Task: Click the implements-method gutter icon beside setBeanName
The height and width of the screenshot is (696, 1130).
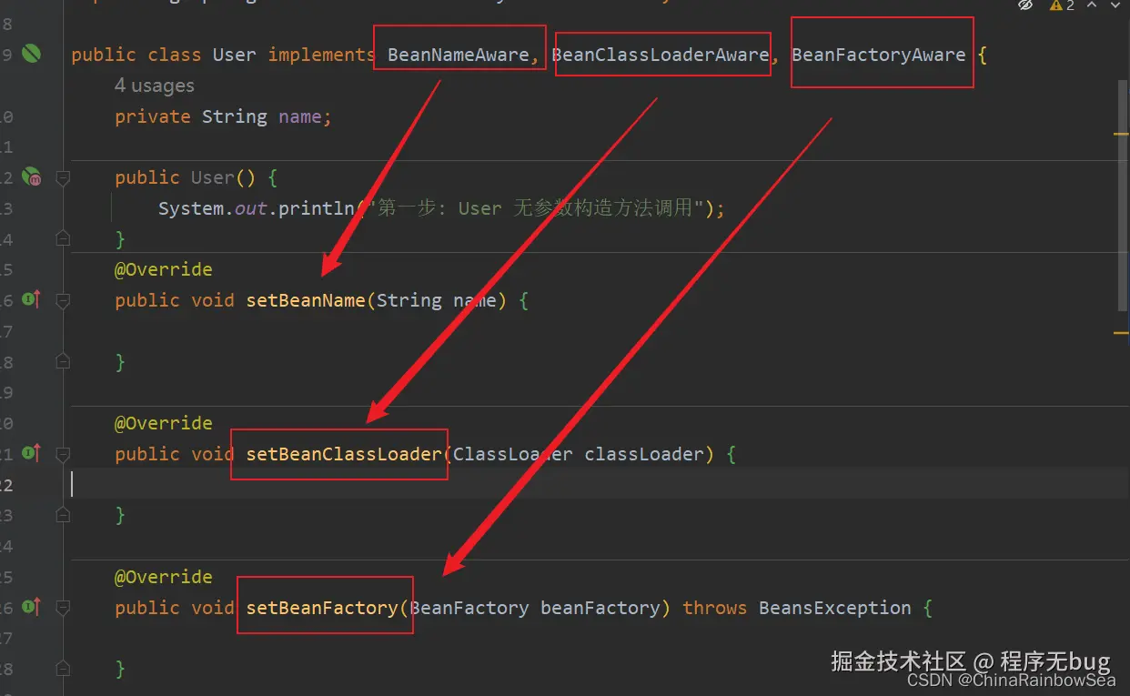Action: tap(31, 298)
